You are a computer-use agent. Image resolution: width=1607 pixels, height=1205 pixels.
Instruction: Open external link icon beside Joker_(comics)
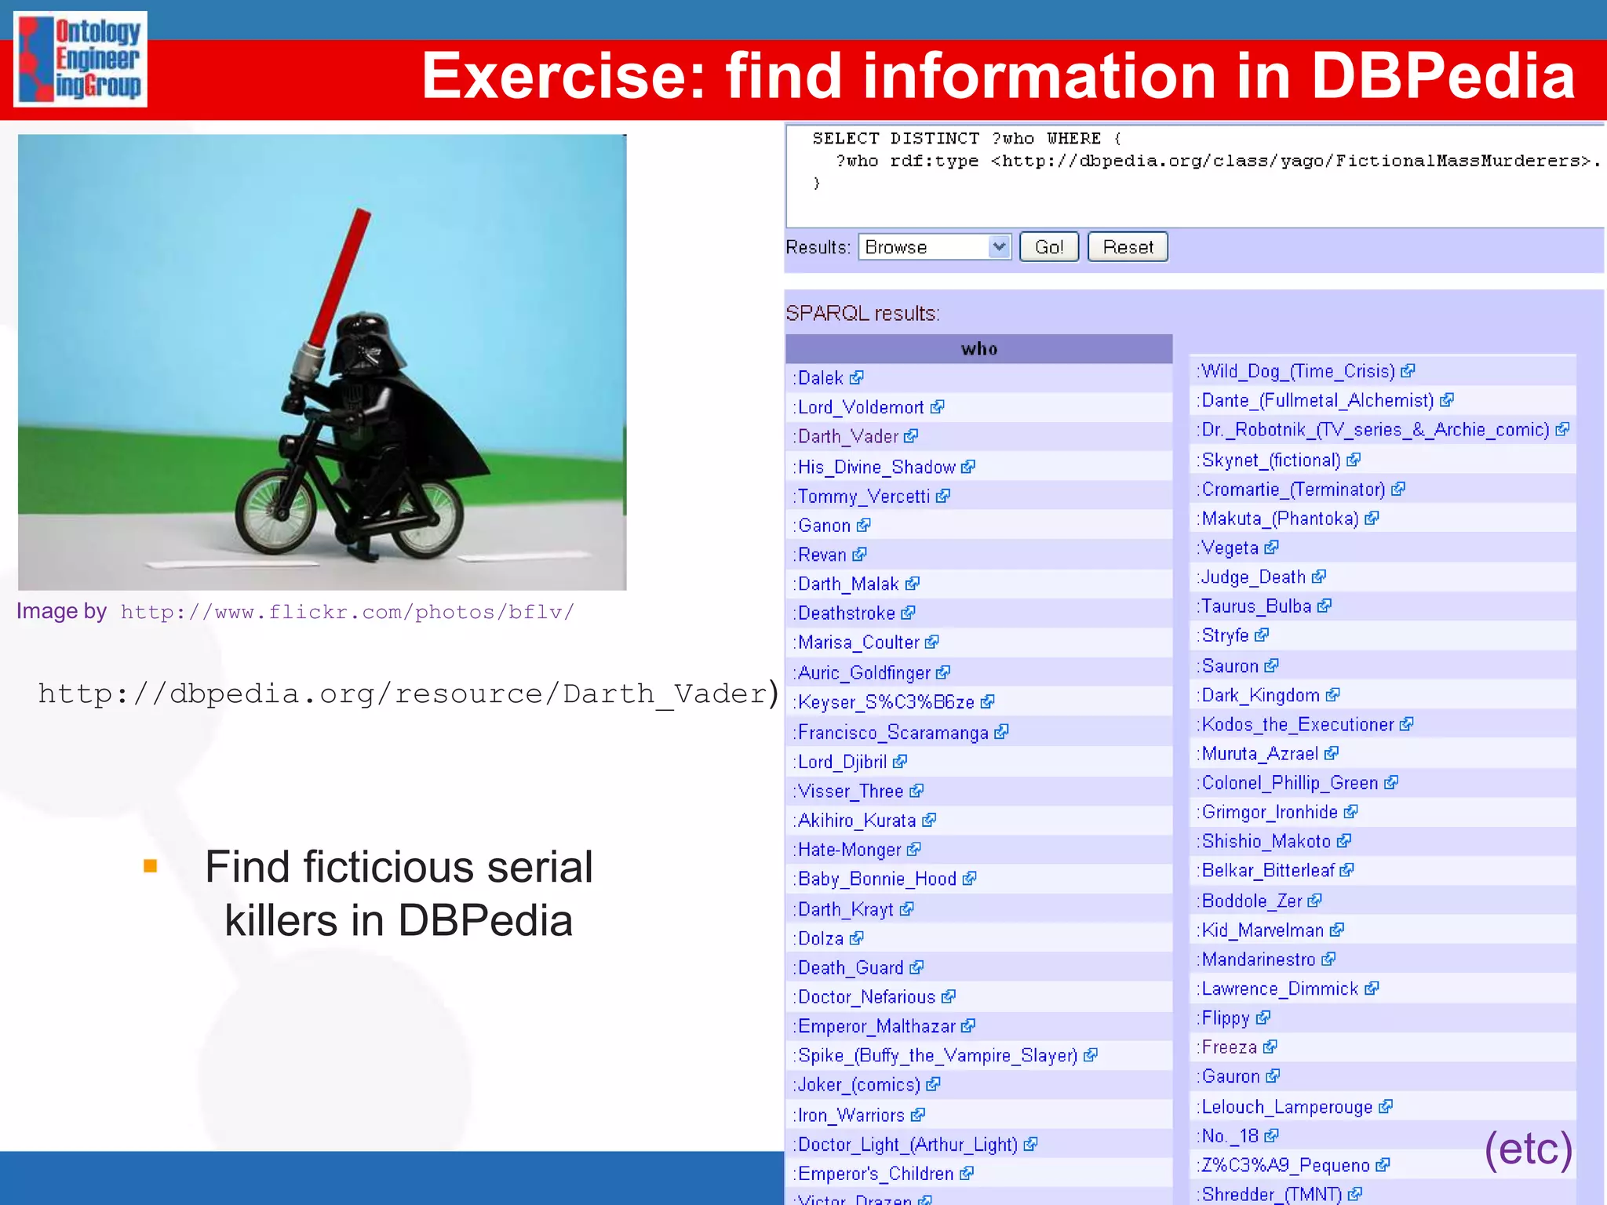click(x=933, y=1085)
